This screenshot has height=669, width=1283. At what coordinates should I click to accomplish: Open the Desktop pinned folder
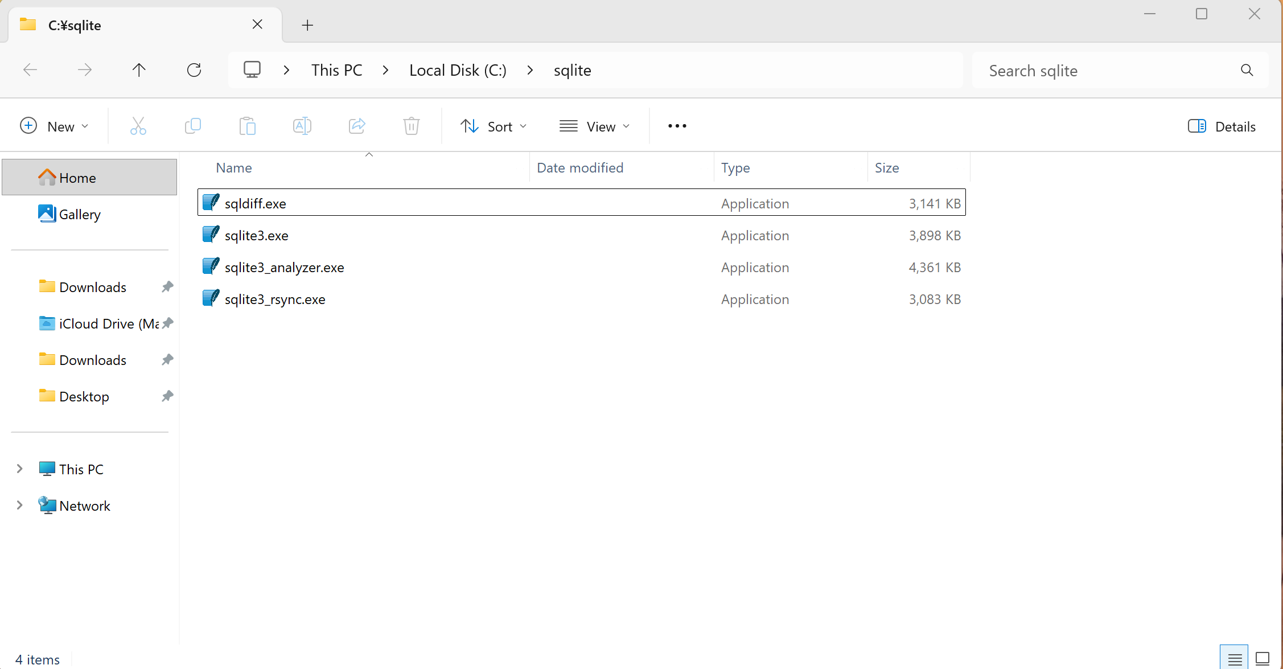pos(89,396)
